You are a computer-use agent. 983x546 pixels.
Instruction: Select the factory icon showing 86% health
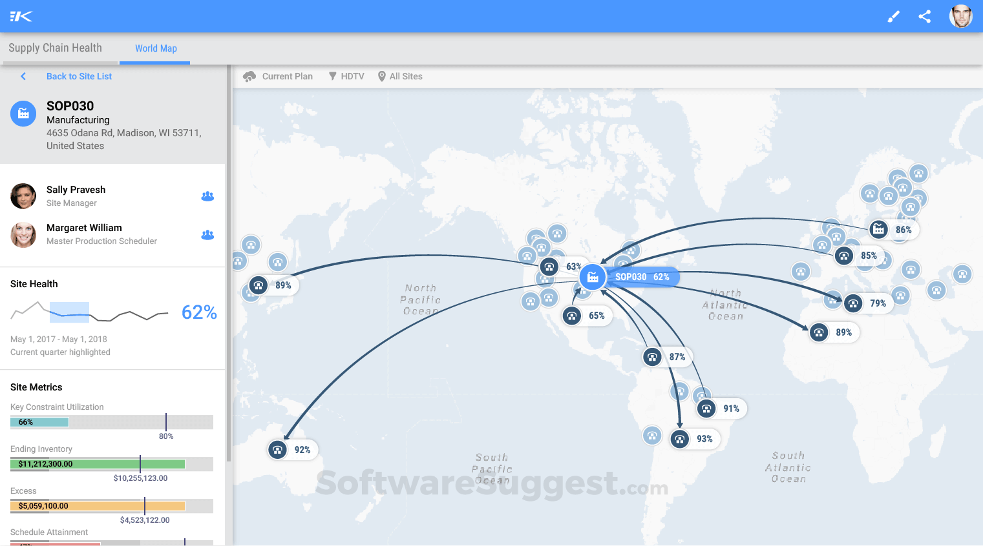pyautogui.click(x=878, y=229)
